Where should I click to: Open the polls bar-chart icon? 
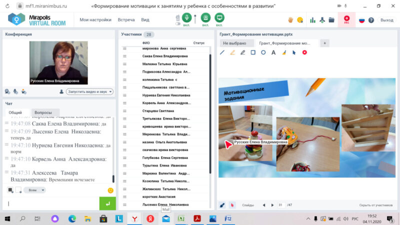point(312,20)
